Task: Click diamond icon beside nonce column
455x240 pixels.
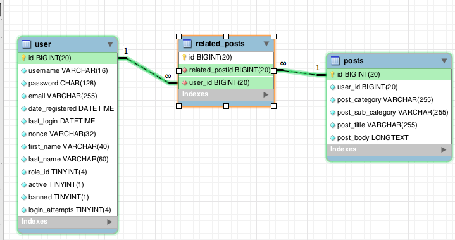Action: 24,134
